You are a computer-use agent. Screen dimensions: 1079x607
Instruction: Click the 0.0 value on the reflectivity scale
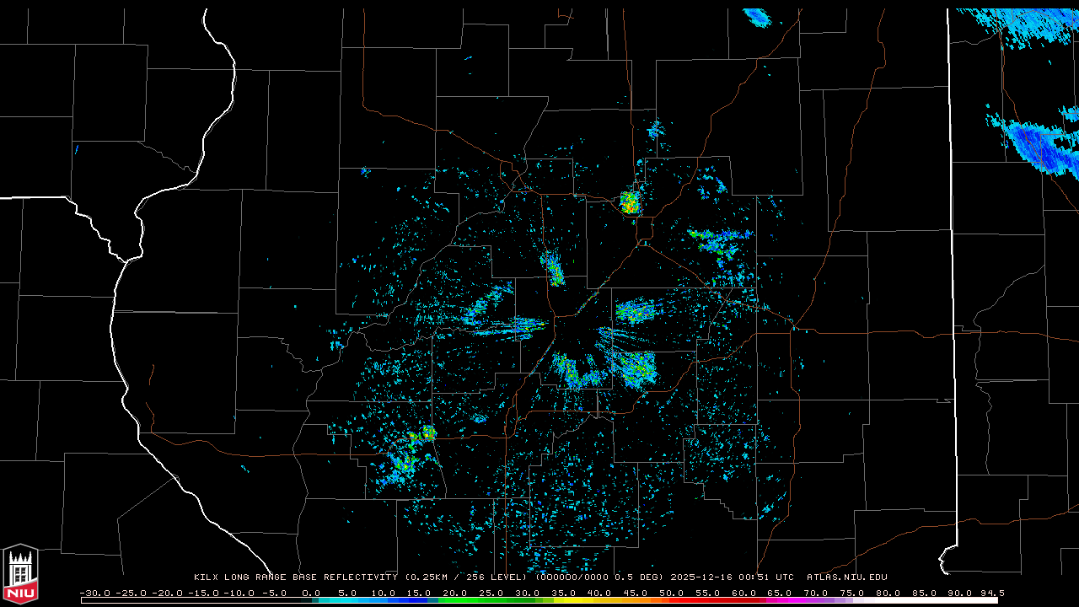coord(311,593)
